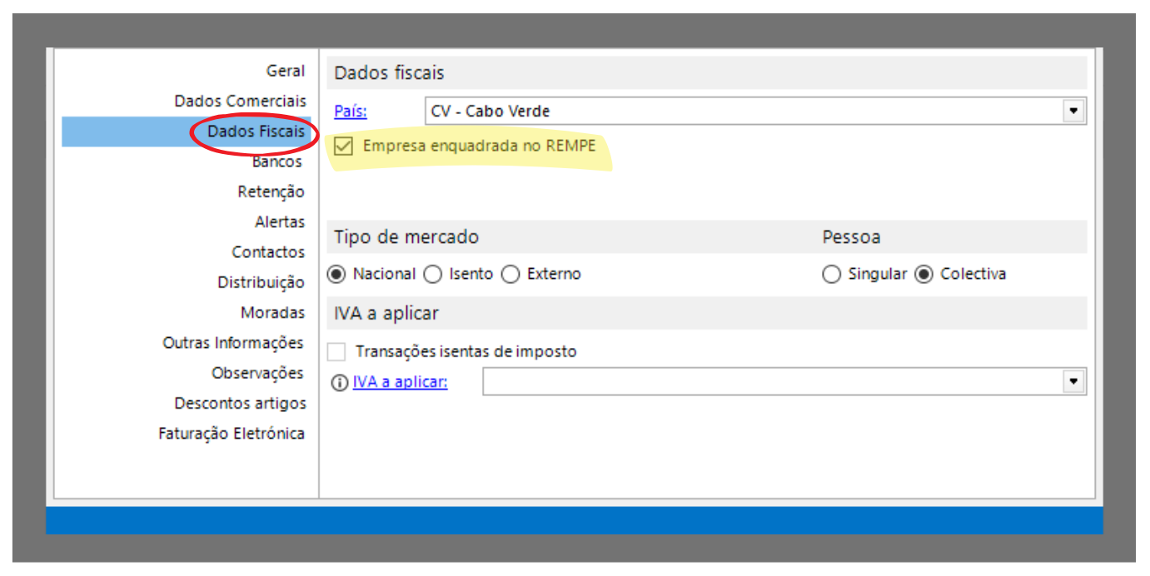This screenshot has height=576, width=1150.
Task: Open the Dados Comerciais section
Action: 240,102
